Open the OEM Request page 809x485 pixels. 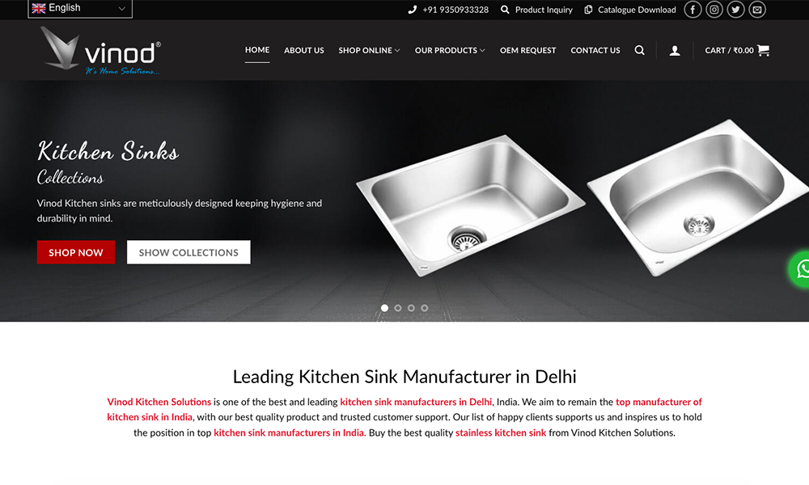point(527,50)
